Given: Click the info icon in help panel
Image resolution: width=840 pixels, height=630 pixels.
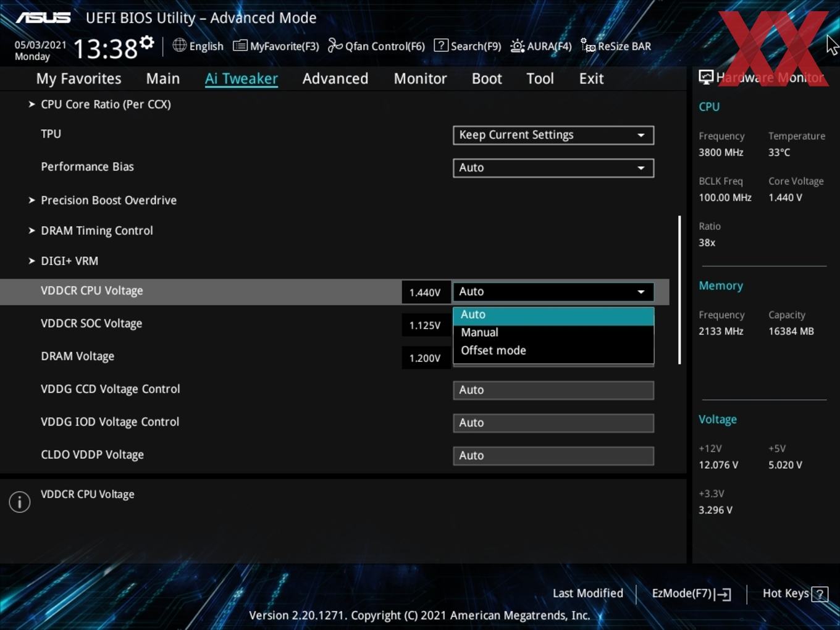Looking at the screenshot, I should tap(20, 502).
